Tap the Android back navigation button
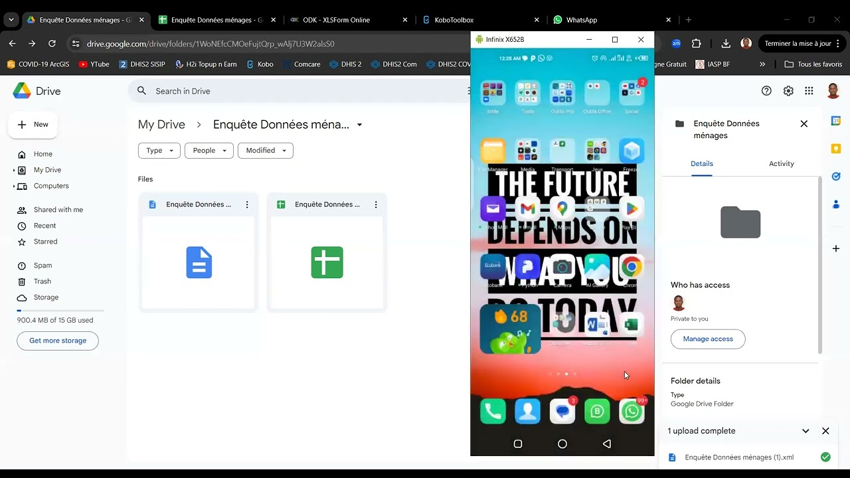This screenshot has height=478, width=850. point(606,443)
